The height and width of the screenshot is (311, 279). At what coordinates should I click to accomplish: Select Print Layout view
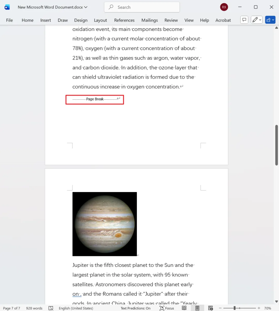click(x=197, y=308)
